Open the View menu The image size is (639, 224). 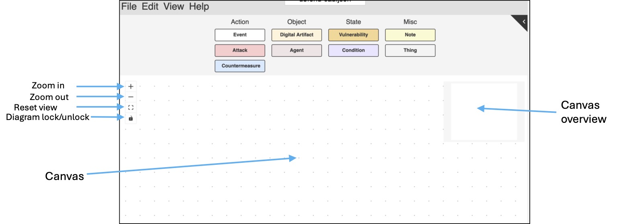pos(174,7)
